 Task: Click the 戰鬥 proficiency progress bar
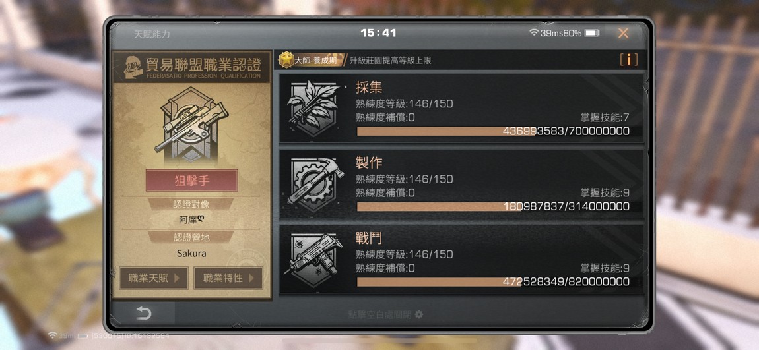click(493, 282)
